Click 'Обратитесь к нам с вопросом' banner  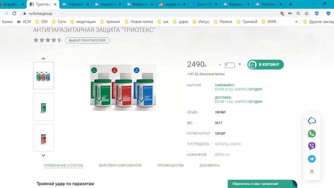coord(263,184)
